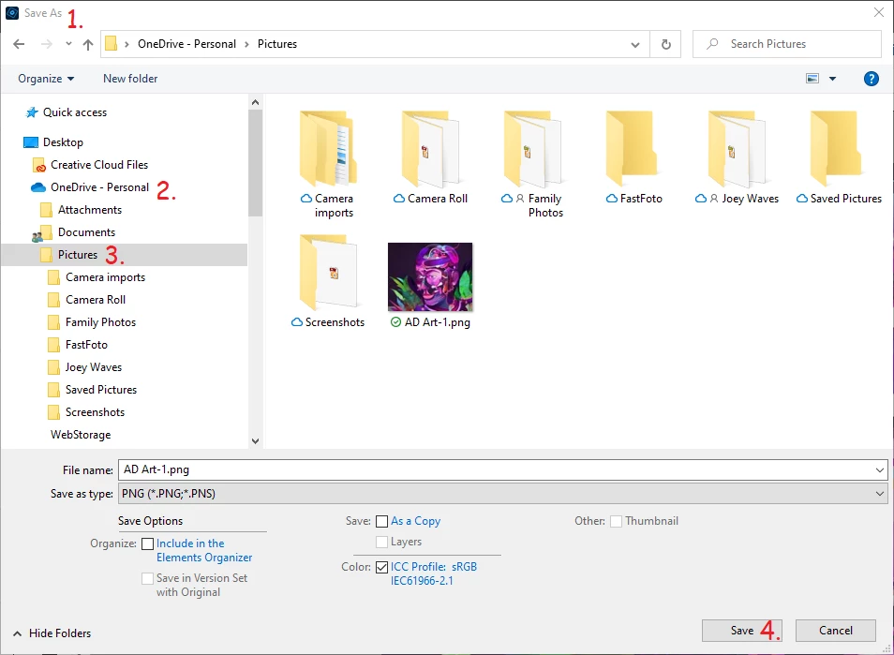Select Joey Waves in the tree
The width and height of the screenshot is (894, 655).
(x=94, y=367)
